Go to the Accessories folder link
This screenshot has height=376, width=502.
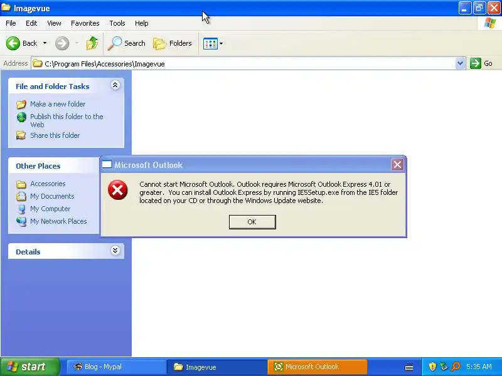[x=48, y=184]
